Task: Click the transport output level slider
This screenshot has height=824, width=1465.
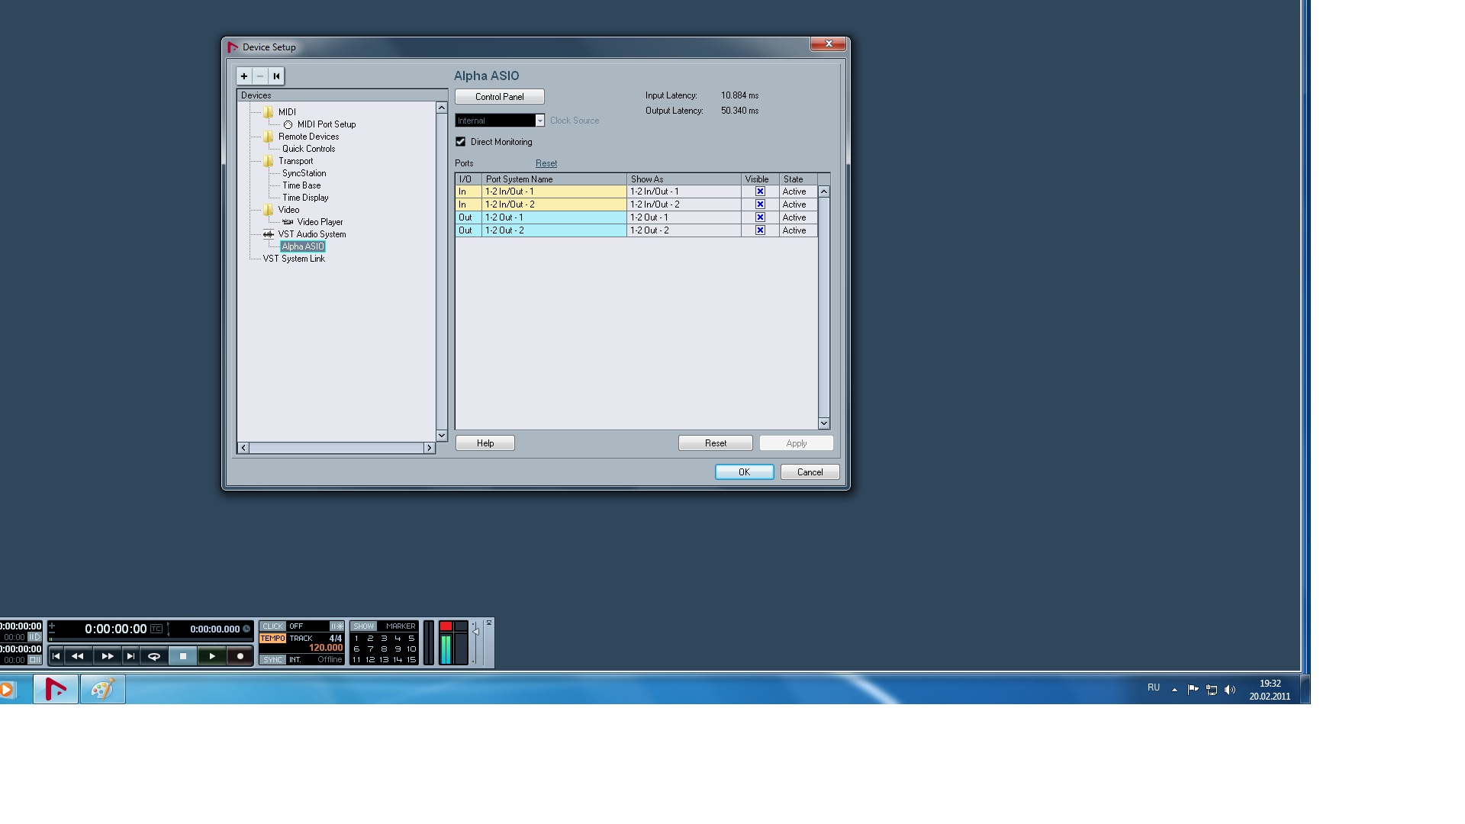Action: click(x=475, y=633)
